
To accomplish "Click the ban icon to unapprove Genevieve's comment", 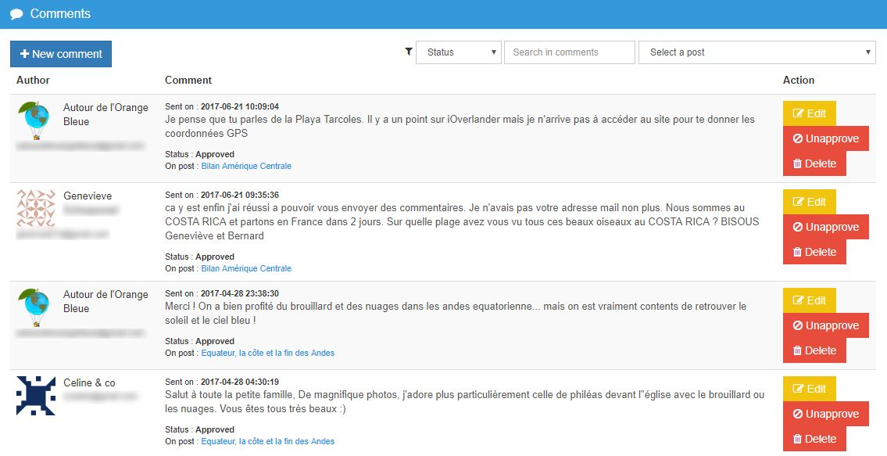I will click(796, 226).
